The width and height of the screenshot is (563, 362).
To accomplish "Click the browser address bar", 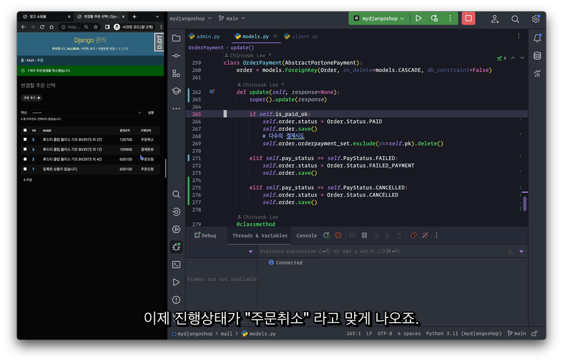I will pyautogui.click(x=74, y=27).
